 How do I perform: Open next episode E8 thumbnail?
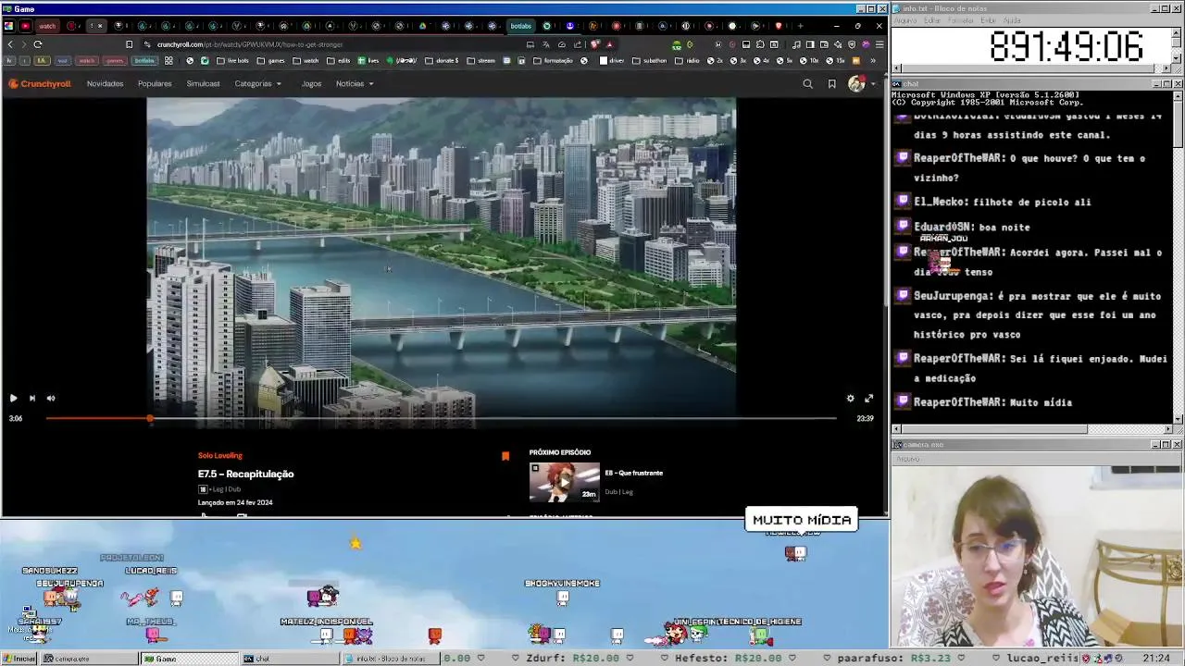(x=564, y=482)
